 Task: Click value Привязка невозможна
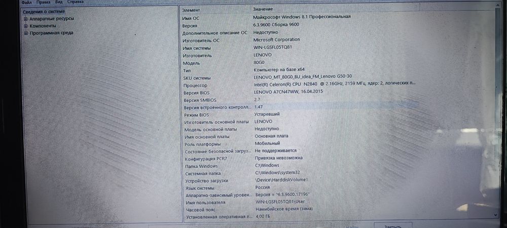(279, 158)
